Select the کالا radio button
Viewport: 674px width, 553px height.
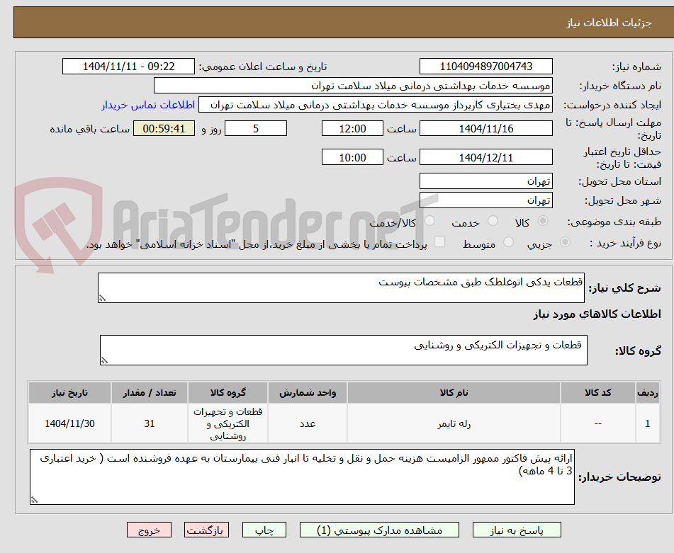pos(543,221)
